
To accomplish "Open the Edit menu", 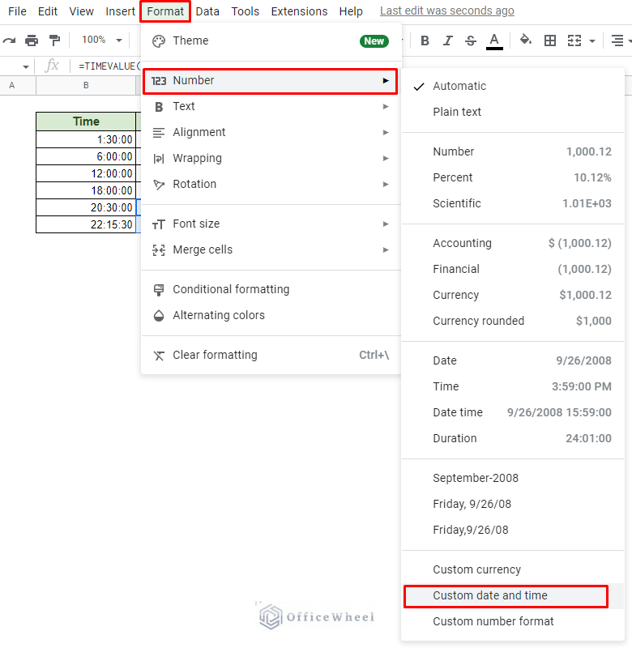I will 48,11.
